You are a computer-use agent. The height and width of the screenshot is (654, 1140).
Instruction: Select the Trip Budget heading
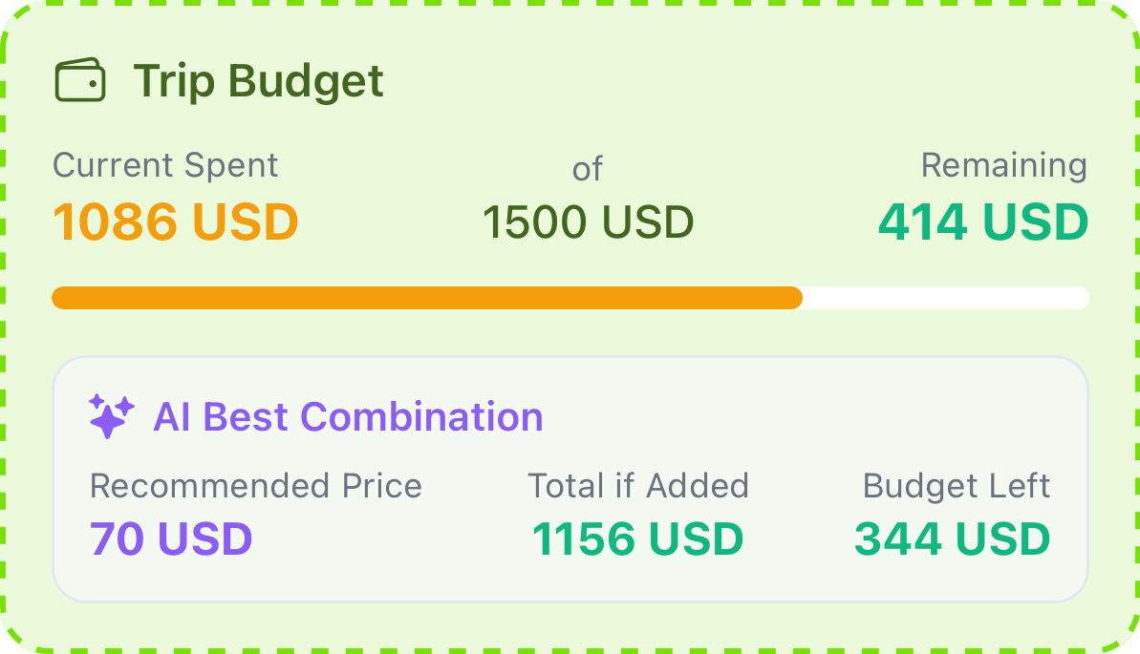(258, 80)
